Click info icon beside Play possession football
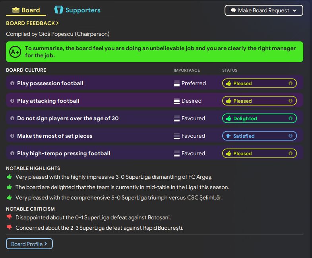312x258 pixels. tap(12, 83)
